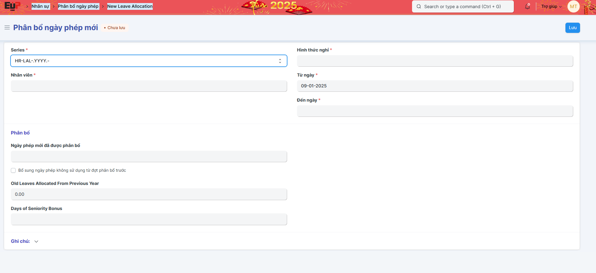Viewport: 596px width, 273px height.
Task: Tick the 'Bổ sung ngày phép' checkbox
Action: pyautogui.click(x=13, y=170)
